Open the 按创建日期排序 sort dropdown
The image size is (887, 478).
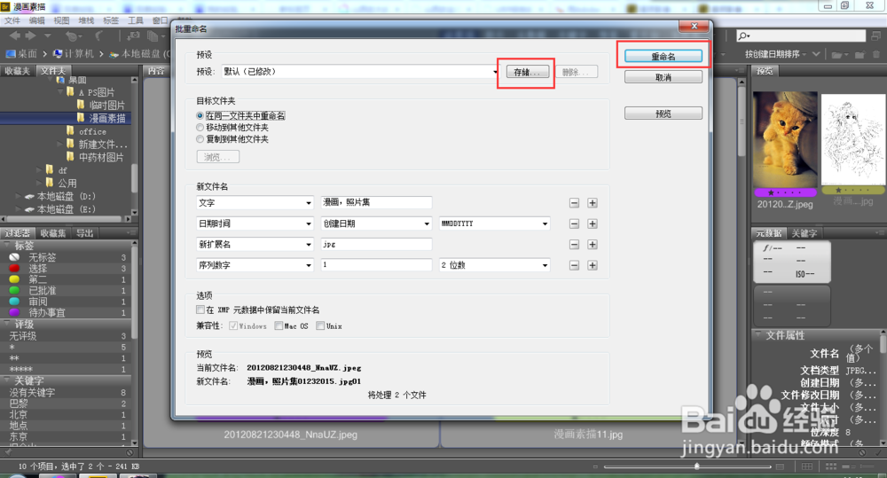pos(777,54)
